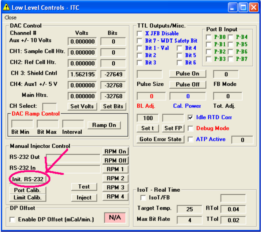Turn injector on with RPM On
The height and width of the screenshot is (232, 261).
[115, 151]
